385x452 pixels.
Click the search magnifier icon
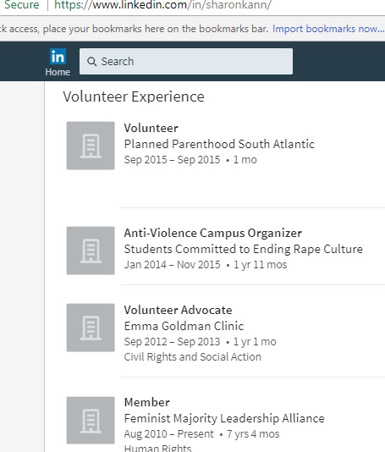(91, 62)
